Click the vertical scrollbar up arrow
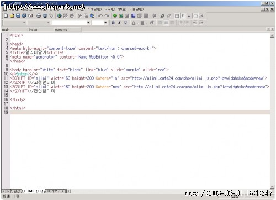Screen dimensions: 276x200 click(x=272, y=35)
